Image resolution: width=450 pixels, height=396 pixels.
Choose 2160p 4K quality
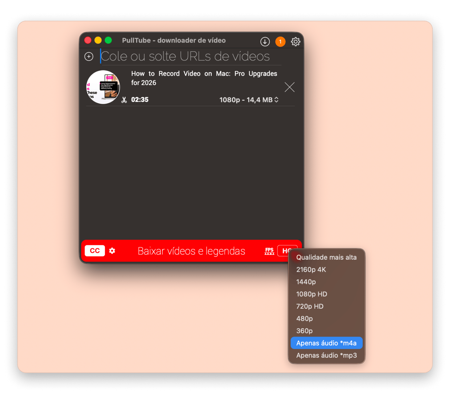coord(326,270)
